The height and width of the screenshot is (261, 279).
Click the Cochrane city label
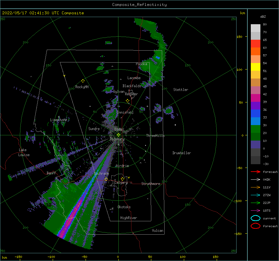101,173
